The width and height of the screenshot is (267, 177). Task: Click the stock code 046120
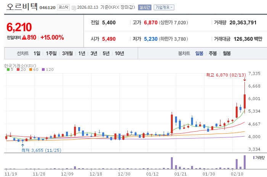click(48, 8)
